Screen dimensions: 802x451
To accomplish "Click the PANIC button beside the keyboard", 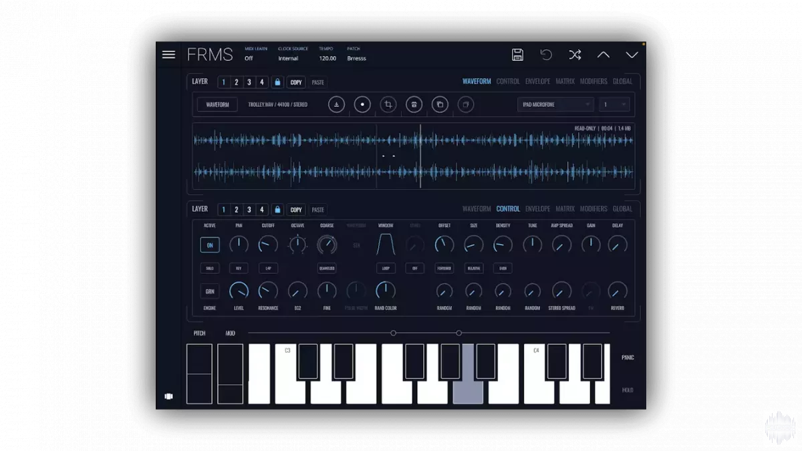I will (x=628, y=357).
